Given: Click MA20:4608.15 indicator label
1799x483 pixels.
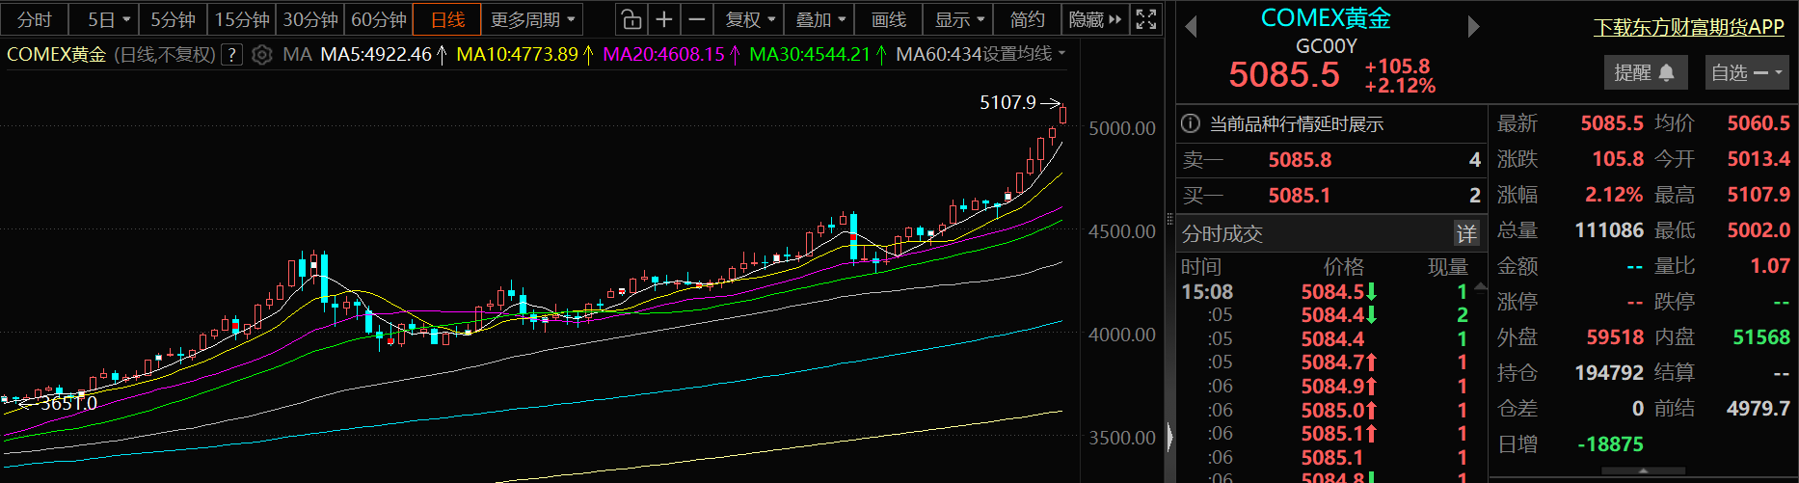Looking at the screenshot, I should [663, 55].
